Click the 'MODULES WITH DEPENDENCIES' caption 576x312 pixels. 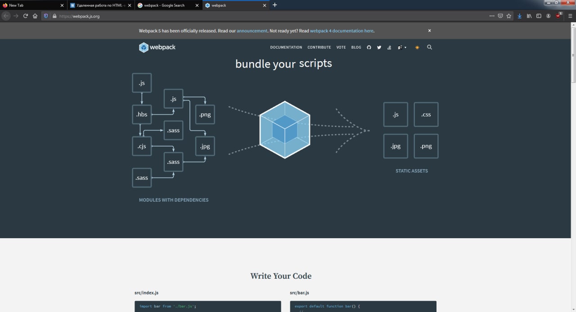pos(174,200)
